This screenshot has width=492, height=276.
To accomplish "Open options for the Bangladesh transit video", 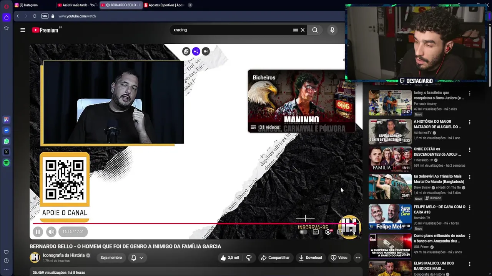I will pyautogui.click(x=469, y=177).
